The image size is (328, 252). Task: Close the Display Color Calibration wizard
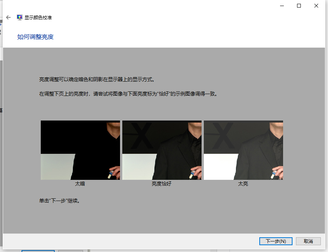[316, 6]
